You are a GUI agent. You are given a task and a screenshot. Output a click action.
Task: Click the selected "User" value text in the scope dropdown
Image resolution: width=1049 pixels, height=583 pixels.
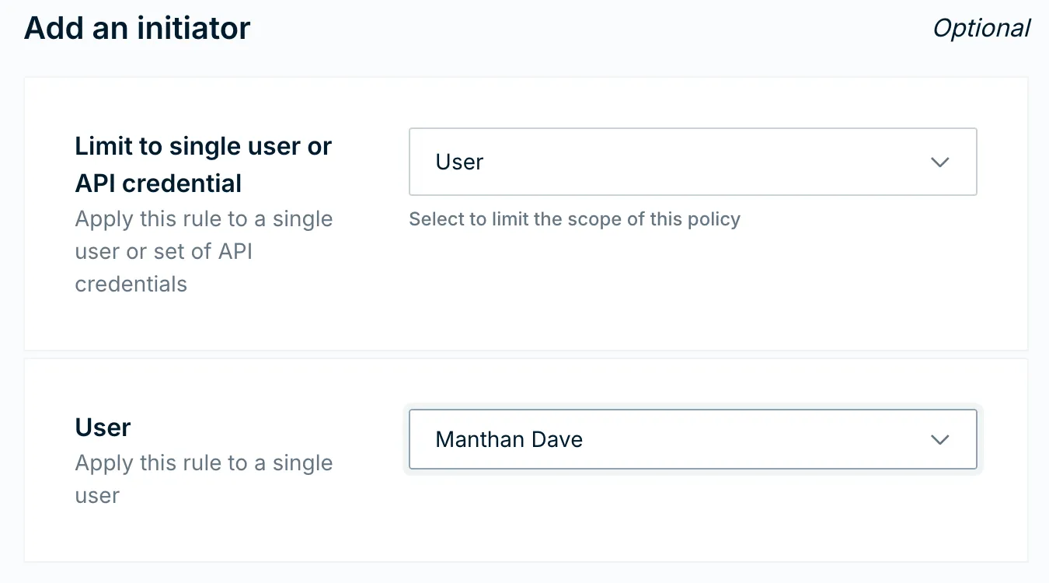[459, 162]
